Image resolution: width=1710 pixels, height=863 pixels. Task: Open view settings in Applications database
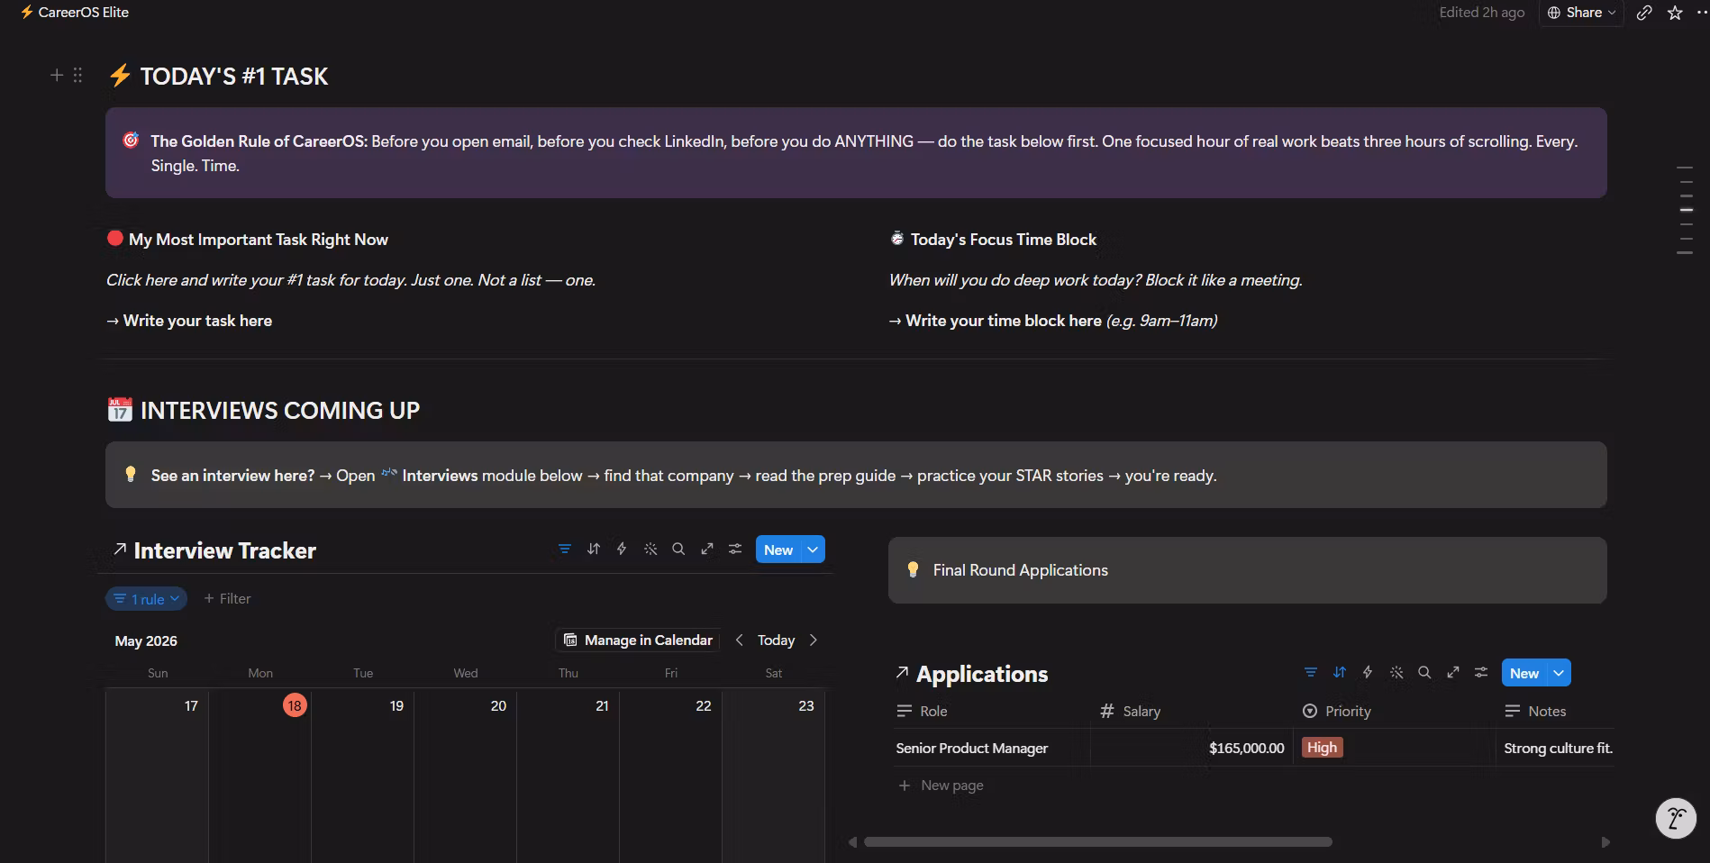(x=1481, y=673)
